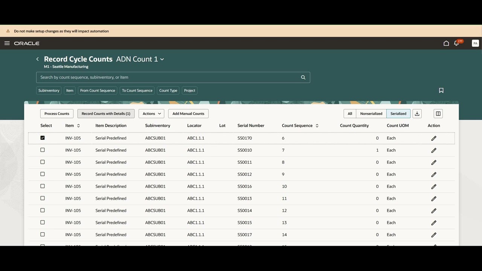Edit row with serial SS0013
The image size is (482, 271).
[x=434, y=199]
